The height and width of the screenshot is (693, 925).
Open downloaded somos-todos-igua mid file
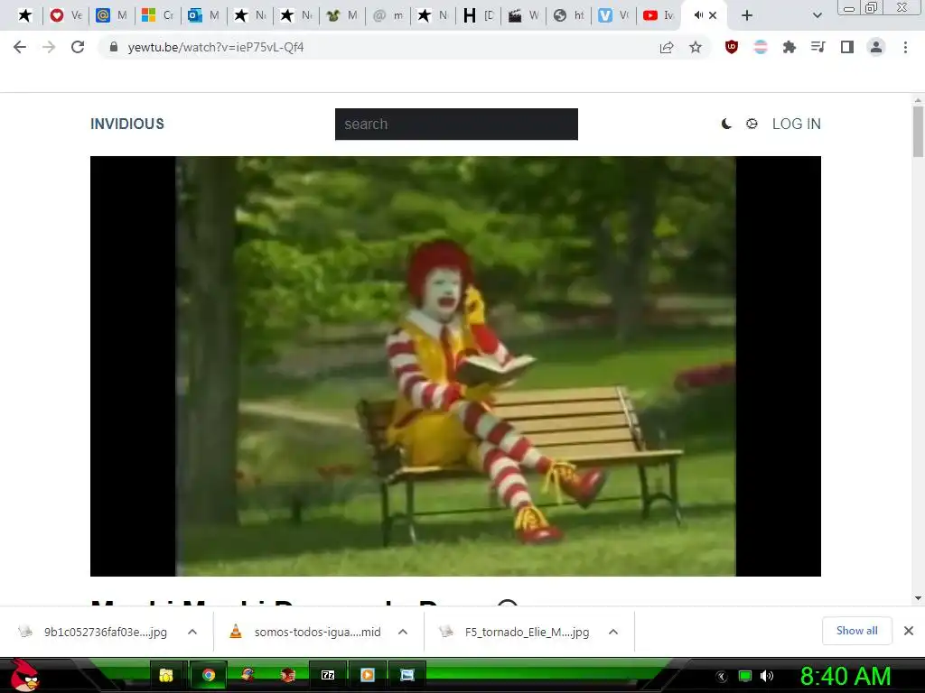[307, 632]
